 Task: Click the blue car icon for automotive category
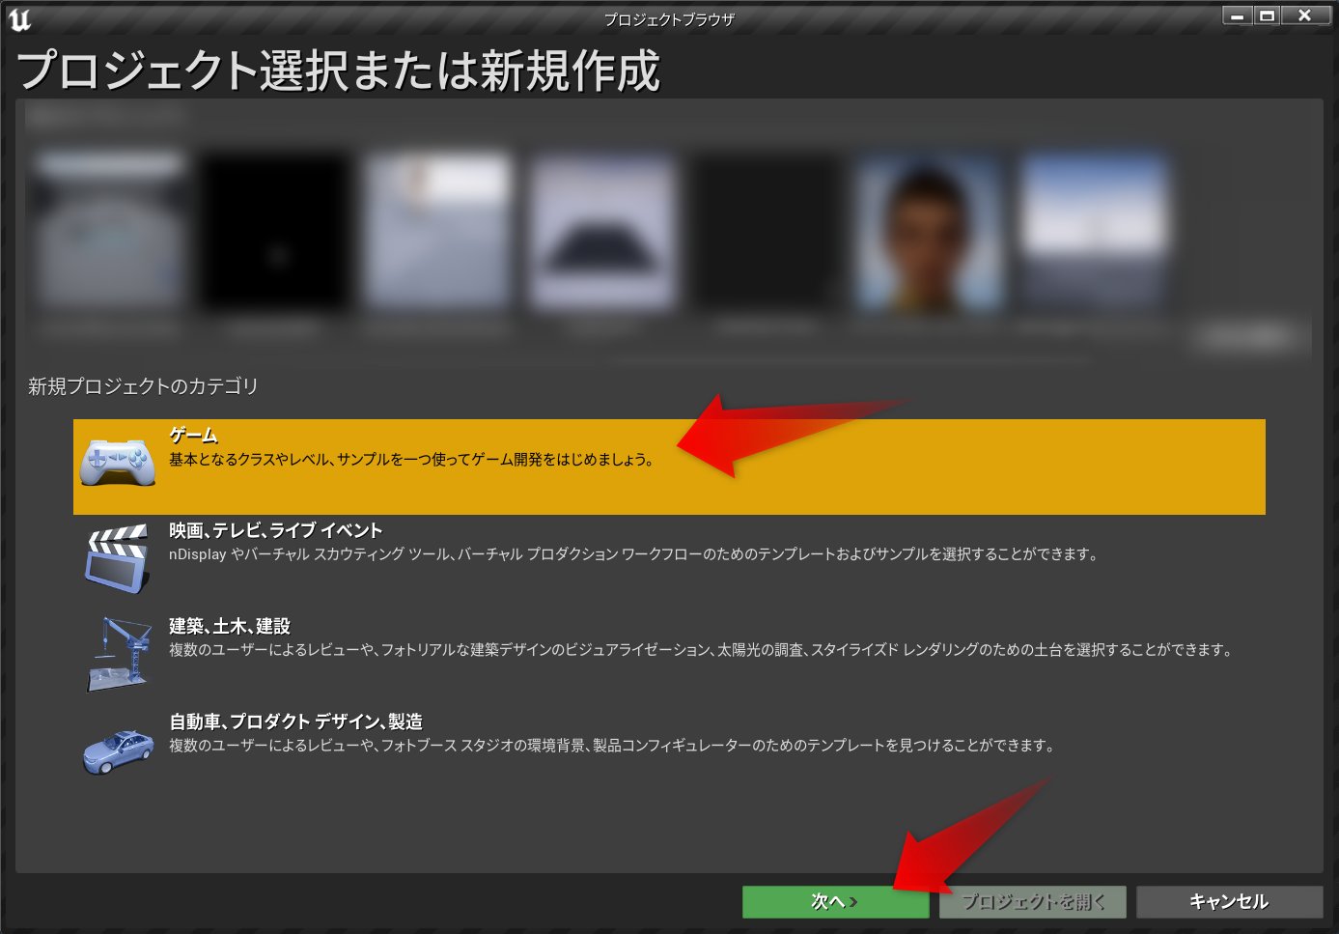[x=118, y=750]
